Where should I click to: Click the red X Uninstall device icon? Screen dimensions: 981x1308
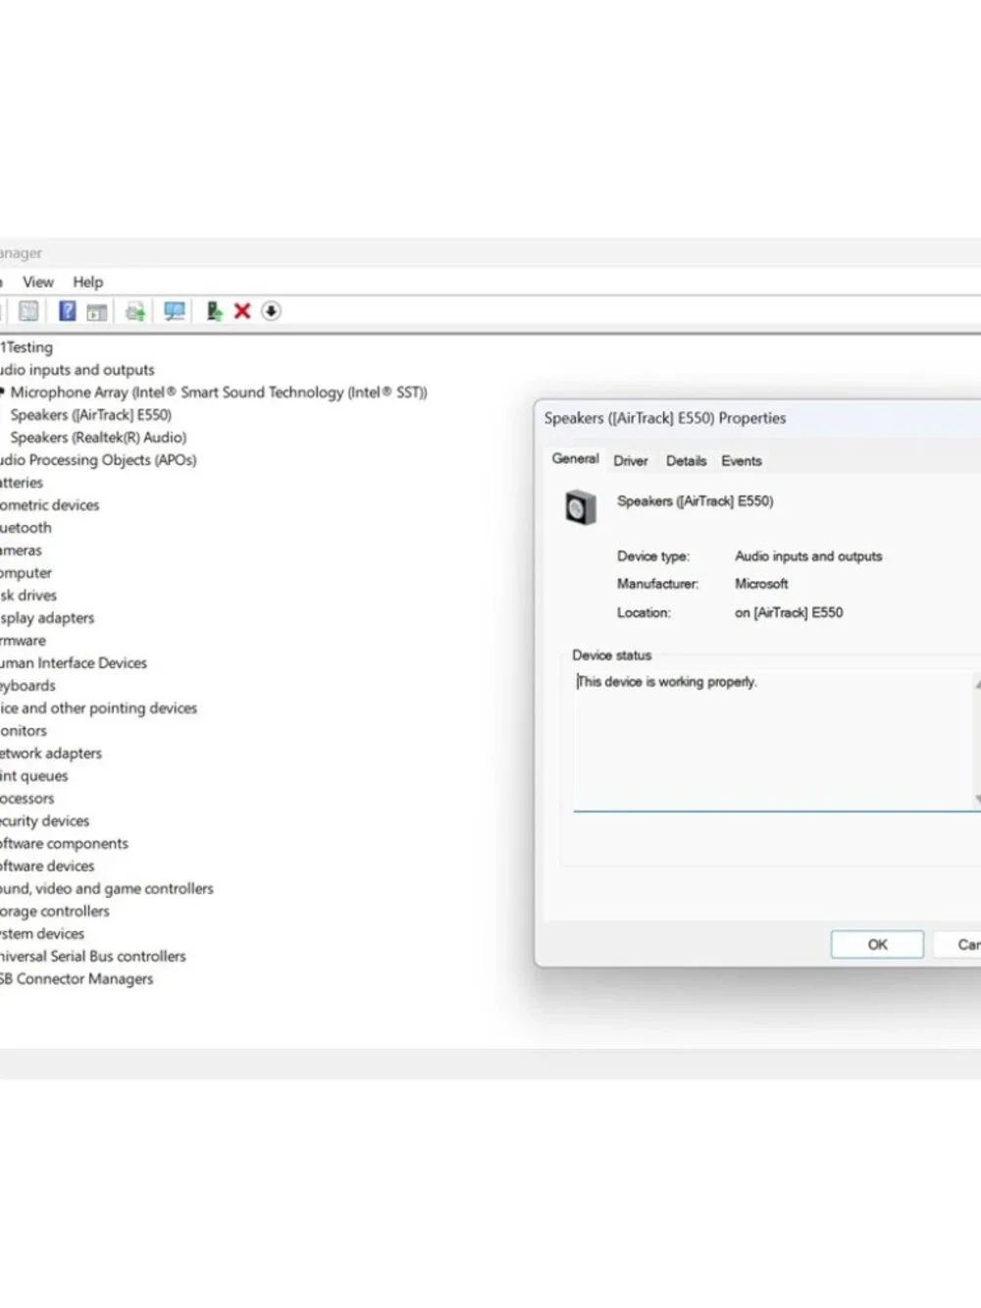pyautogui.click(x=242, y=311)
